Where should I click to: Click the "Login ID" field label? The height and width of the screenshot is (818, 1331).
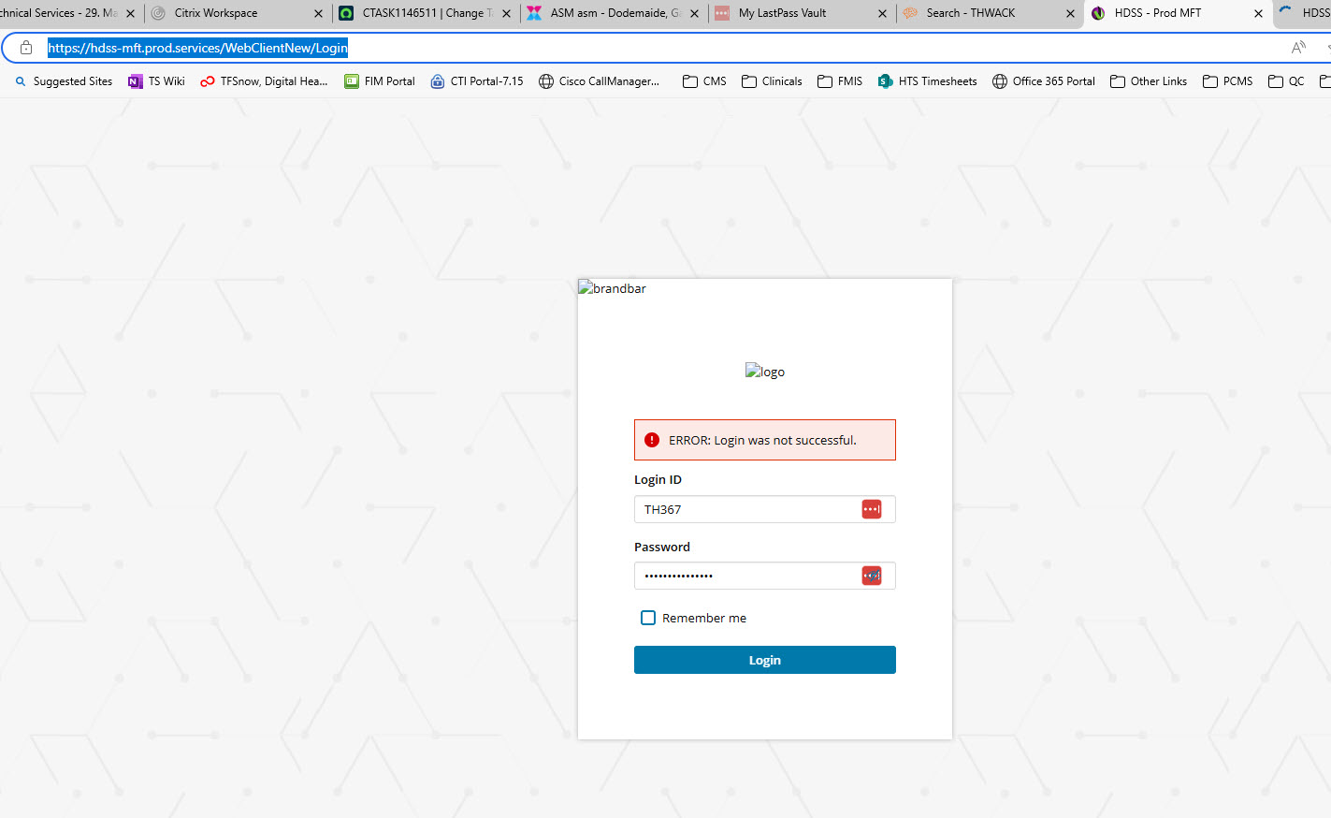[x=658, y=479]
